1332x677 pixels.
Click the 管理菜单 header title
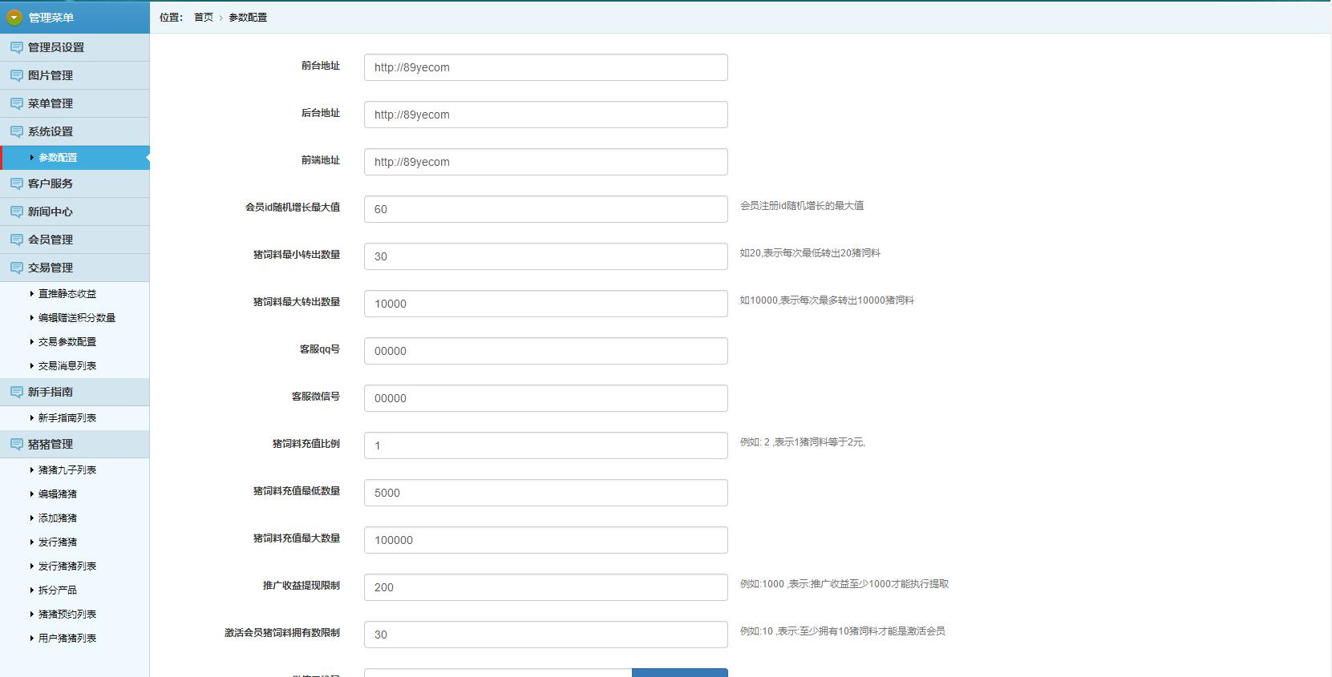(x=51, y=17)
